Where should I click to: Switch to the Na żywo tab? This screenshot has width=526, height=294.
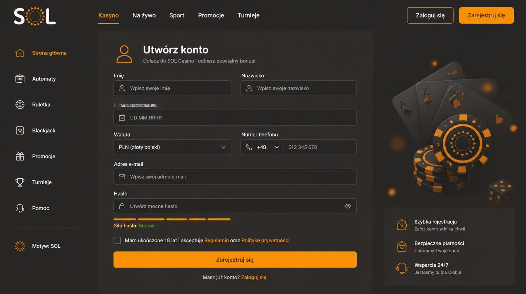pos(144,15)
